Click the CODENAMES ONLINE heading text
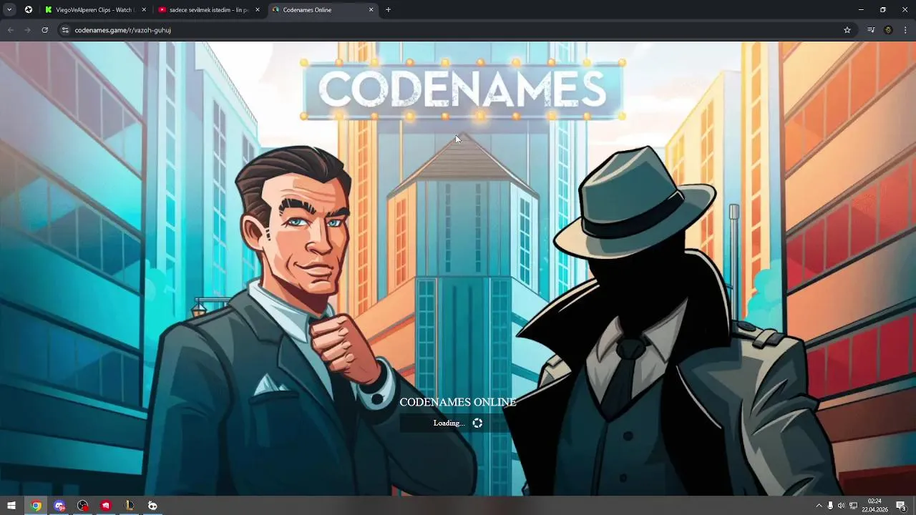The width and height of the screenshot is (916, 515). pyautogui.click(x=458, y=403)
